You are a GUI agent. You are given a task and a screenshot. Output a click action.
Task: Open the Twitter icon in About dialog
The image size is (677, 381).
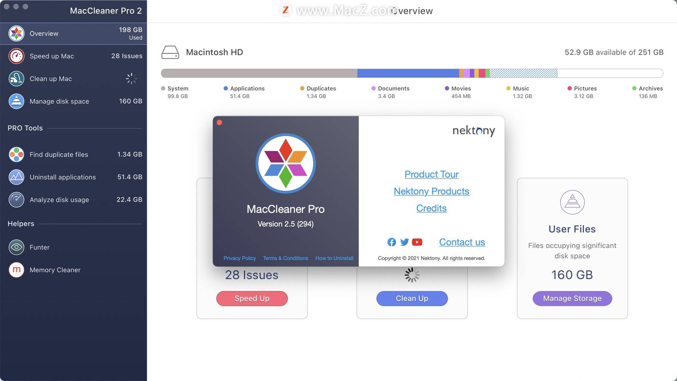click(x=404, y=242)
